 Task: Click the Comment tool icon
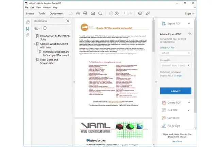164,118
